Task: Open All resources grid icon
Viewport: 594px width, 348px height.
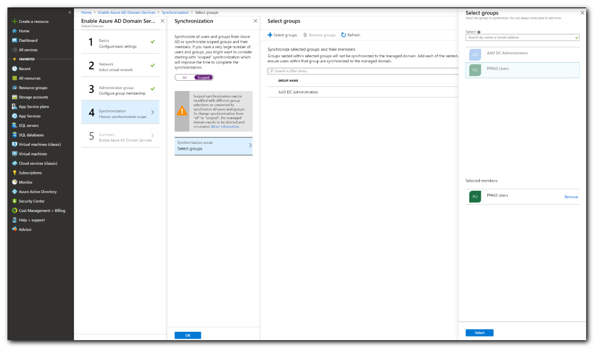Action: [x=14, y=78]
